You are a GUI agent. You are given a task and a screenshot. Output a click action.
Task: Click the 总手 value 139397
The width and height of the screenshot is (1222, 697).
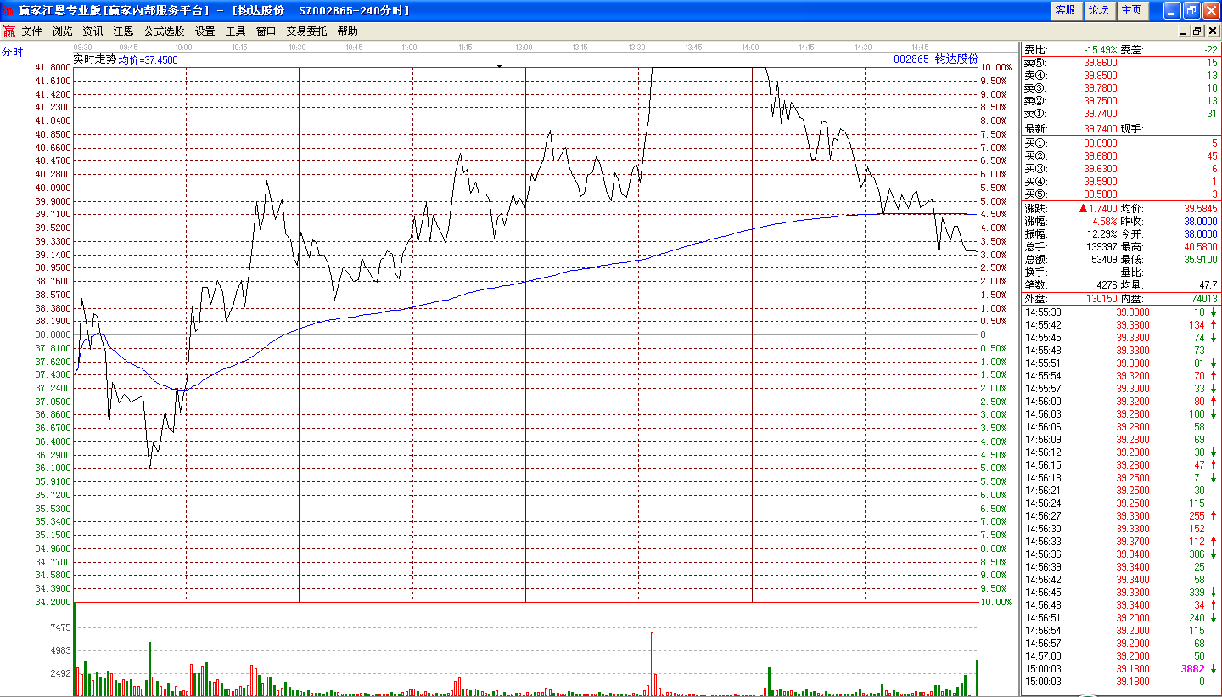click(1101, 247)
